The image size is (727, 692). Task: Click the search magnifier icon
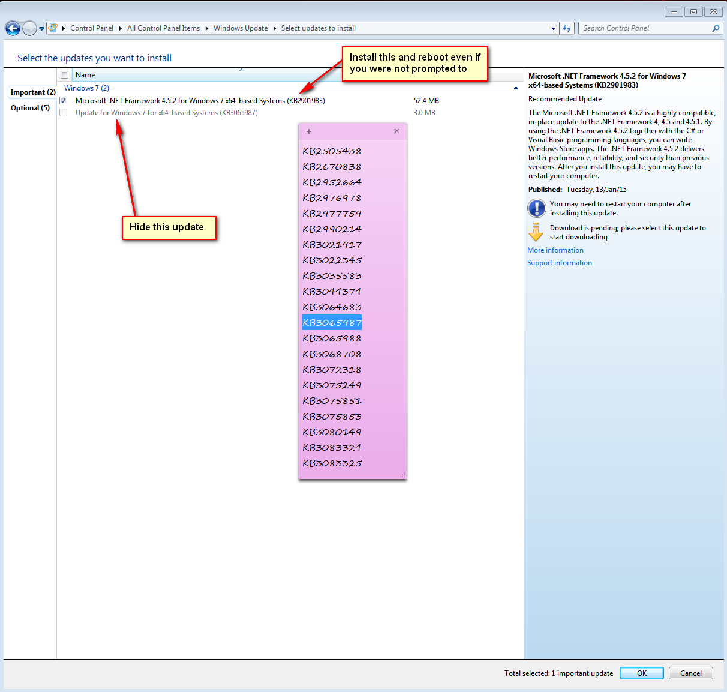pyautogui.click(x=716, y=28)
